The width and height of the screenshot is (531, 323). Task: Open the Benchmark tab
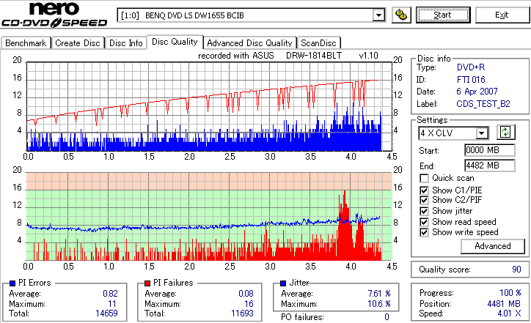pos(26,43)
